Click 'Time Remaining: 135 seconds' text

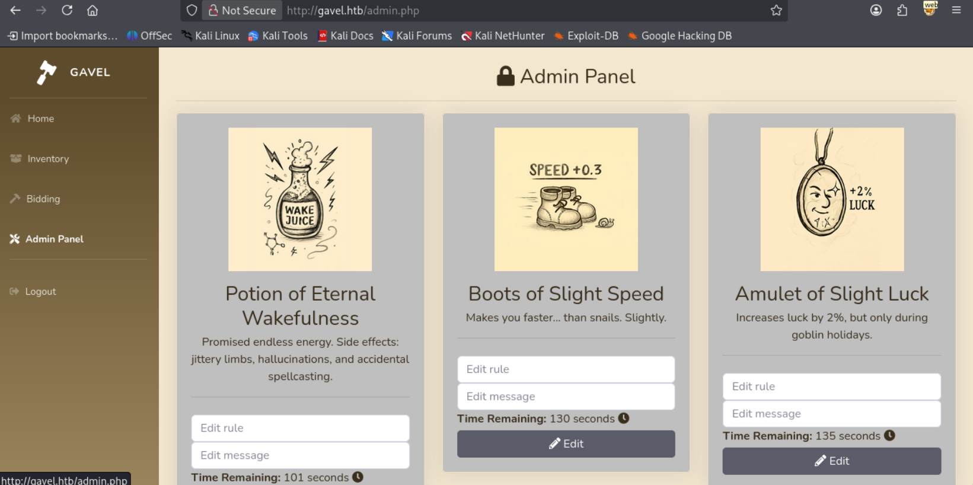[802, 436]
